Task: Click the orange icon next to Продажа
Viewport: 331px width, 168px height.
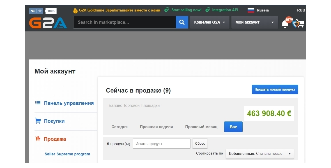Action: click(x=38, y=139)
